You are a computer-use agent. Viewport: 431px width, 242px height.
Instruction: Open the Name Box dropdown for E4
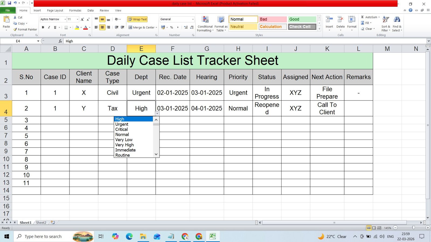point(38,41)
